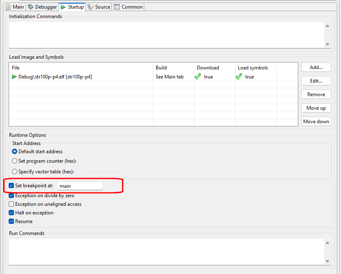The image size is (341, 274).
Task: Click the run icon beside str100p-p4.elf
Action: (x=13, y=76)
